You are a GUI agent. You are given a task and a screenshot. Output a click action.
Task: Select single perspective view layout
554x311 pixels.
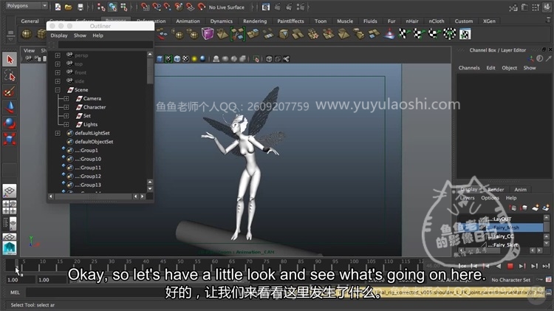(10, 191)
